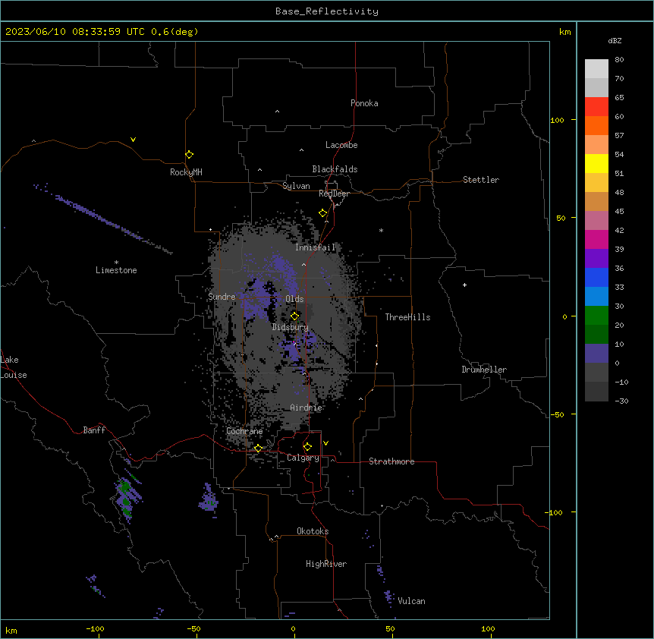The height and width of the screenshot is (639, 654).
Task: Select the purple 39-36 dBZ legend swatch
Action: [x=596, y=259]
